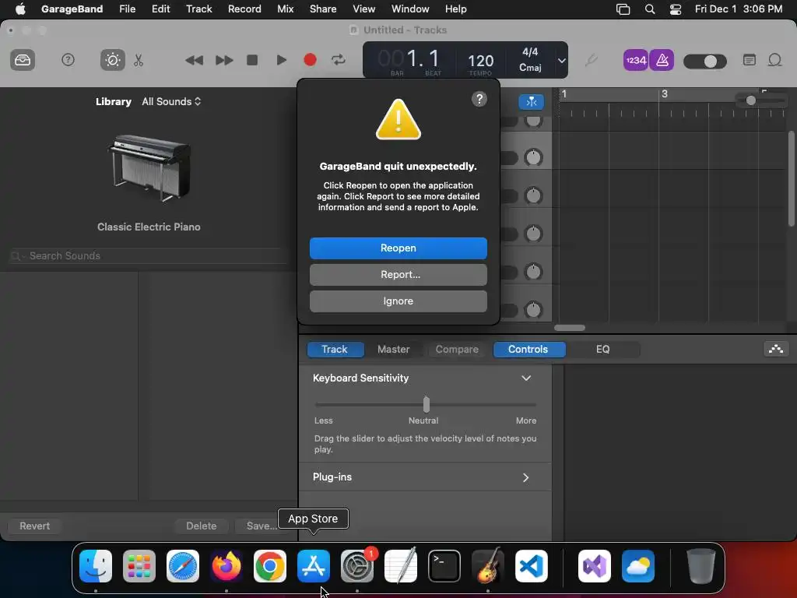Image resolution: width=797 pixels, height=598 pixels.
Task: Click the tuner icon in toolbar
Action: point(591,61)
